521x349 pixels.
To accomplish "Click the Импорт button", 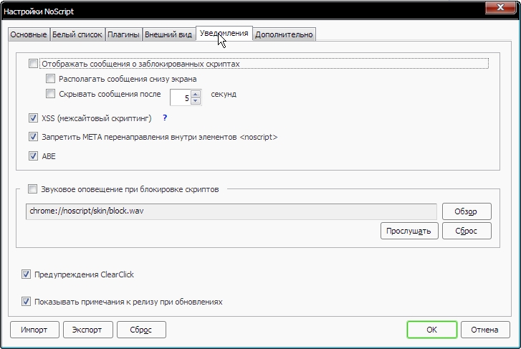I will click(34, 330).
